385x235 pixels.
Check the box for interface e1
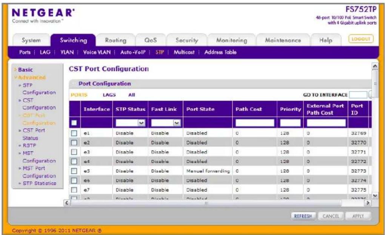[x=74, y=133]
